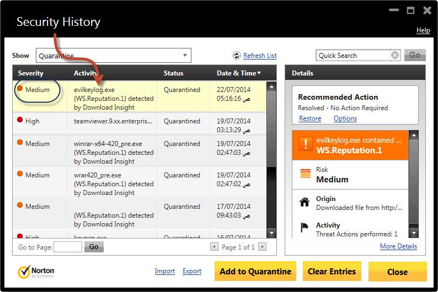This screenshot has width=438, height=292.
Task: Click the list scrollbar up arrow
Action: click(x=271, y=86)
